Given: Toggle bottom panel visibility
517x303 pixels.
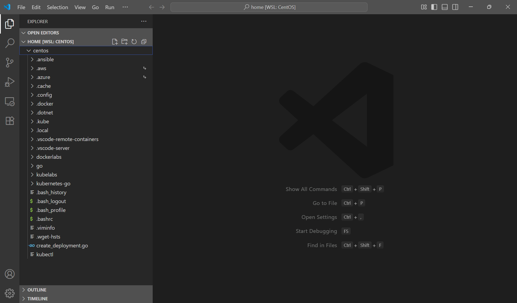Looking at the screenshot, I should pos(445,7).
